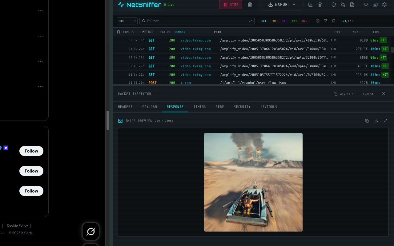The image size is (394, 246).
Task: Toggle DEL method filter
Action: coord(304,21)
